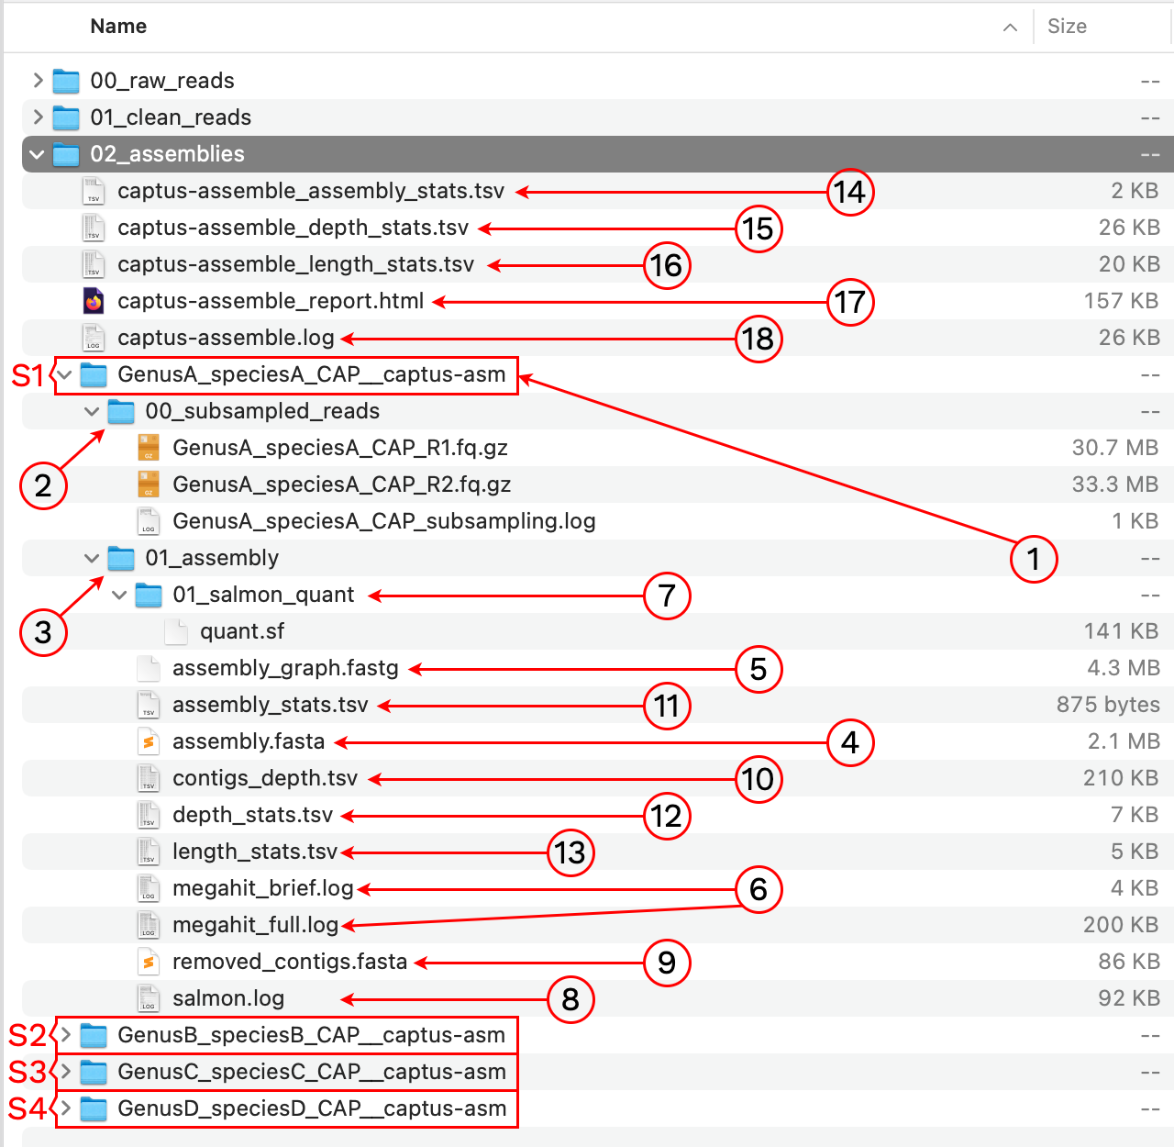Click the GenusC_speciesC_CAP__captus-asm folder icon

(94, 1072)
